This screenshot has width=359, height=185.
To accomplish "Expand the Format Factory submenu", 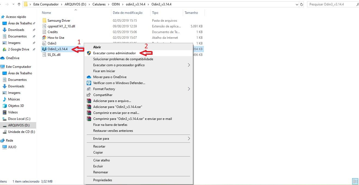I will point(138,89).
